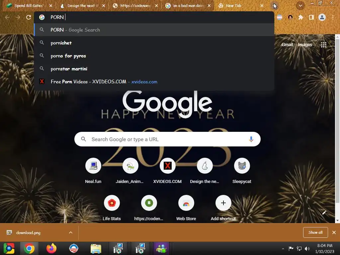Click the Obama logo taskbar icon
Screen dimensions: 340x255
click(x=74, y=248)
